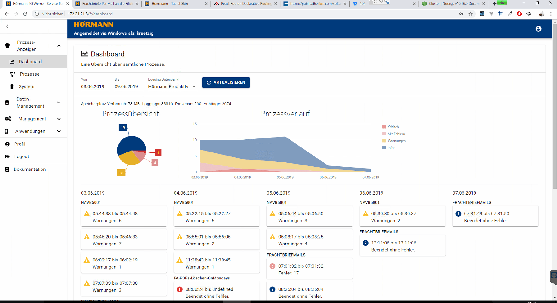Click the Dashboard chart icon in sidebar
Viewport: 557px width, 303px height.
pos(12,62)
